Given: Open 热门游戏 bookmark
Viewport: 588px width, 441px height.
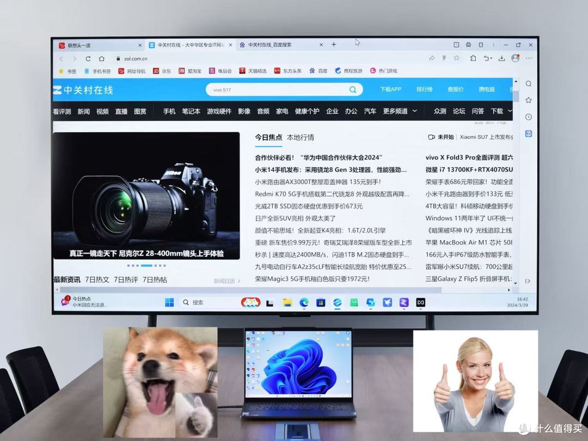Looking at the screenshot, I should coord(383,71).
